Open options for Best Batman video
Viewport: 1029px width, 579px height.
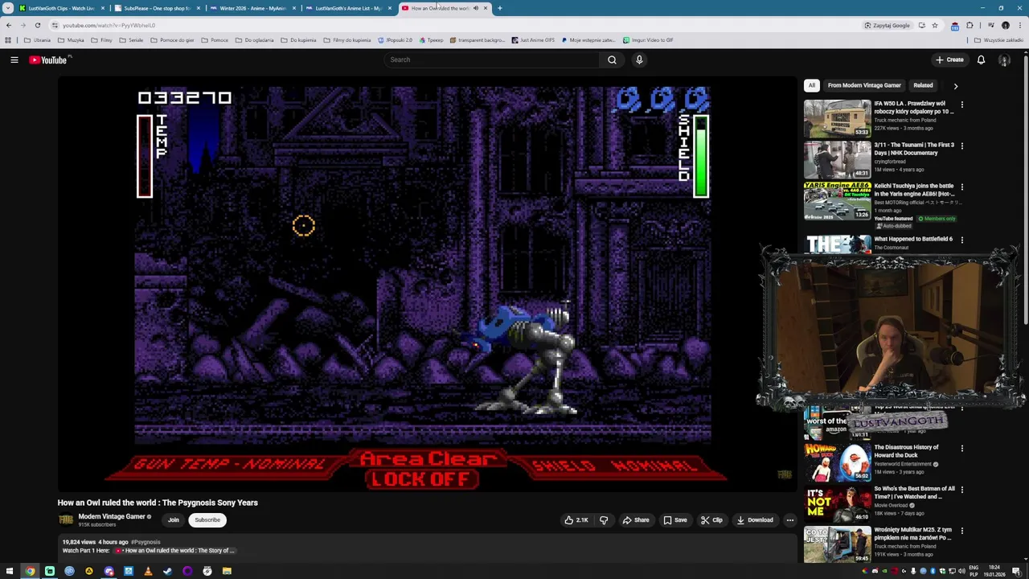[961, 489]
